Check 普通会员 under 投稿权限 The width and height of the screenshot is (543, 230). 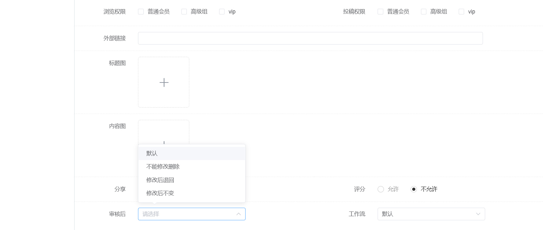(380, 12)
